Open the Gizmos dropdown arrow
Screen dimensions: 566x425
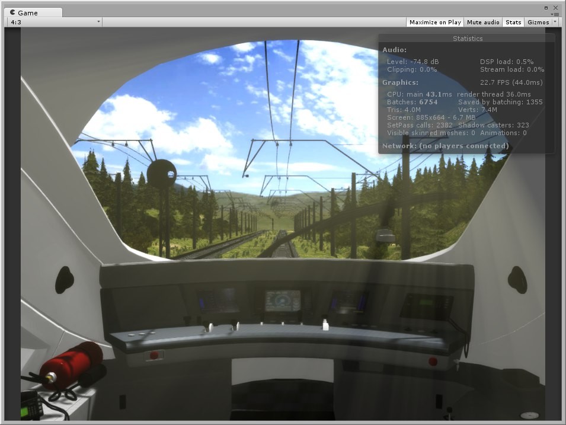(x=555, y=22)
